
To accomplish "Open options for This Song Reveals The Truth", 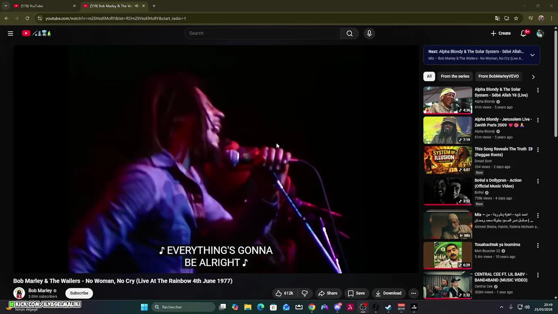I will (538, 150).
